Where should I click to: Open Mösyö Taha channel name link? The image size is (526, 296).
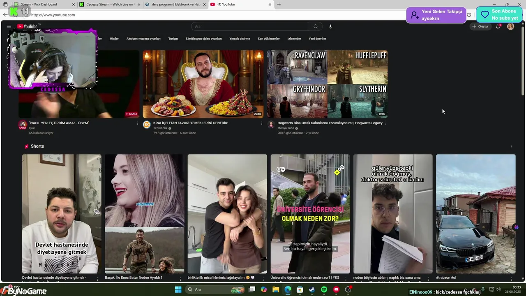286,128
